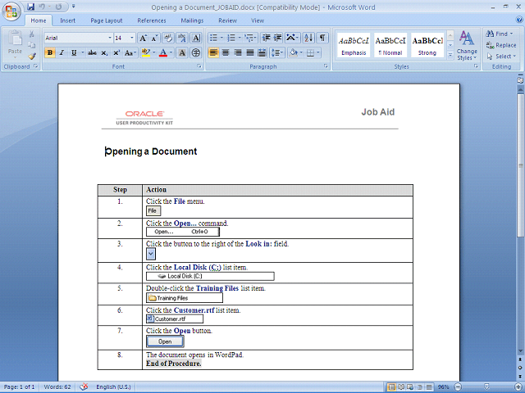Click the Multilevel List icon

pyautogui.click(x=249, y=38)
